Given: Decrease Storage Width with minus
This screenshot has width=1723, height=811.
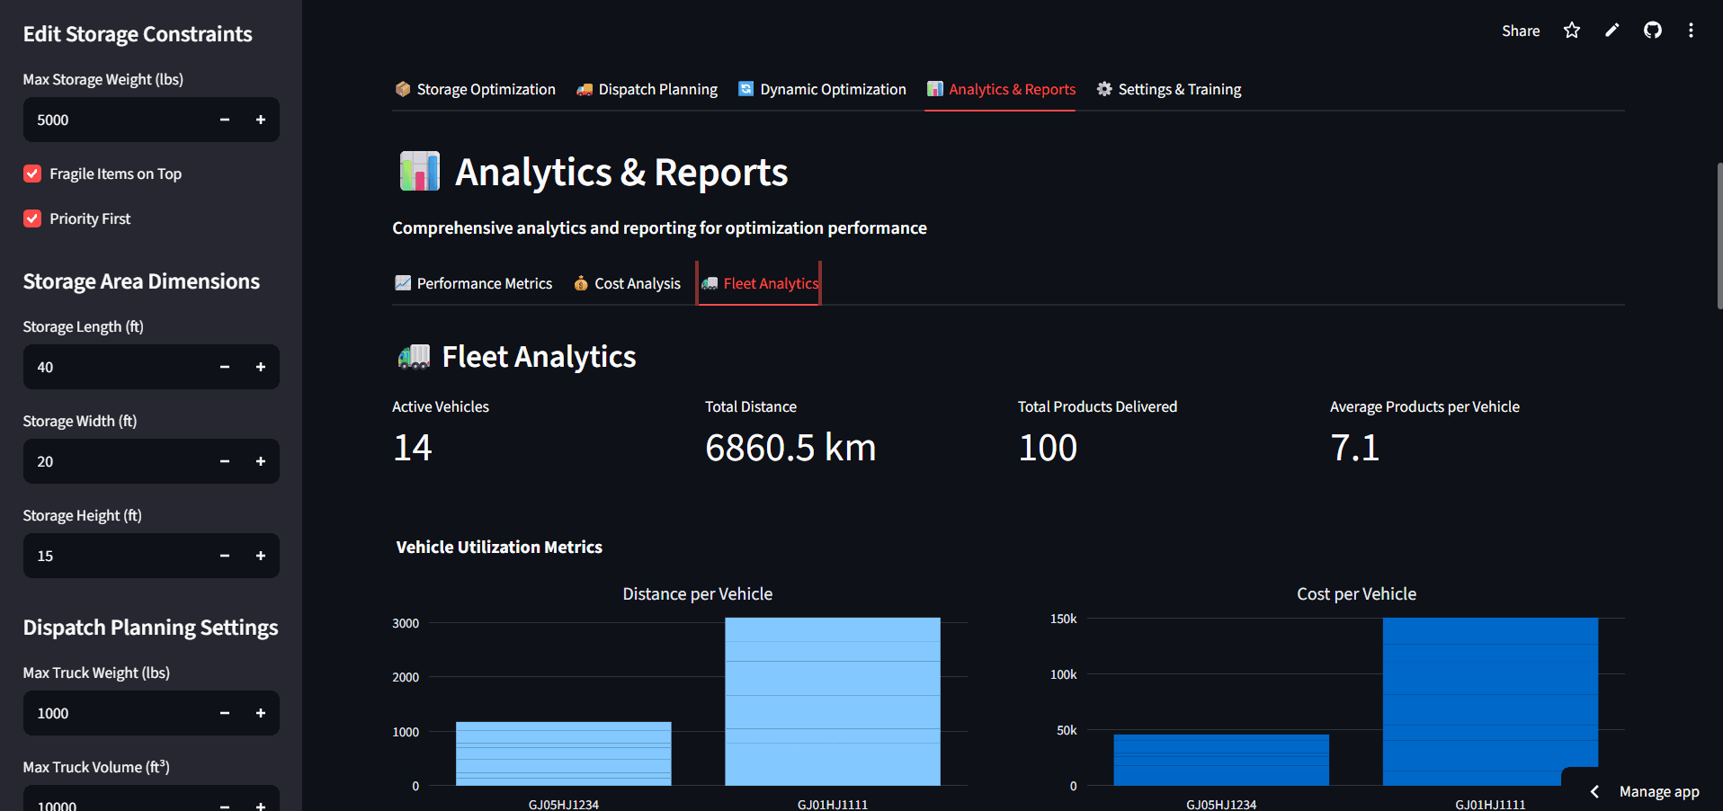Looking at the screenshot, I should [x=225, y=461].
